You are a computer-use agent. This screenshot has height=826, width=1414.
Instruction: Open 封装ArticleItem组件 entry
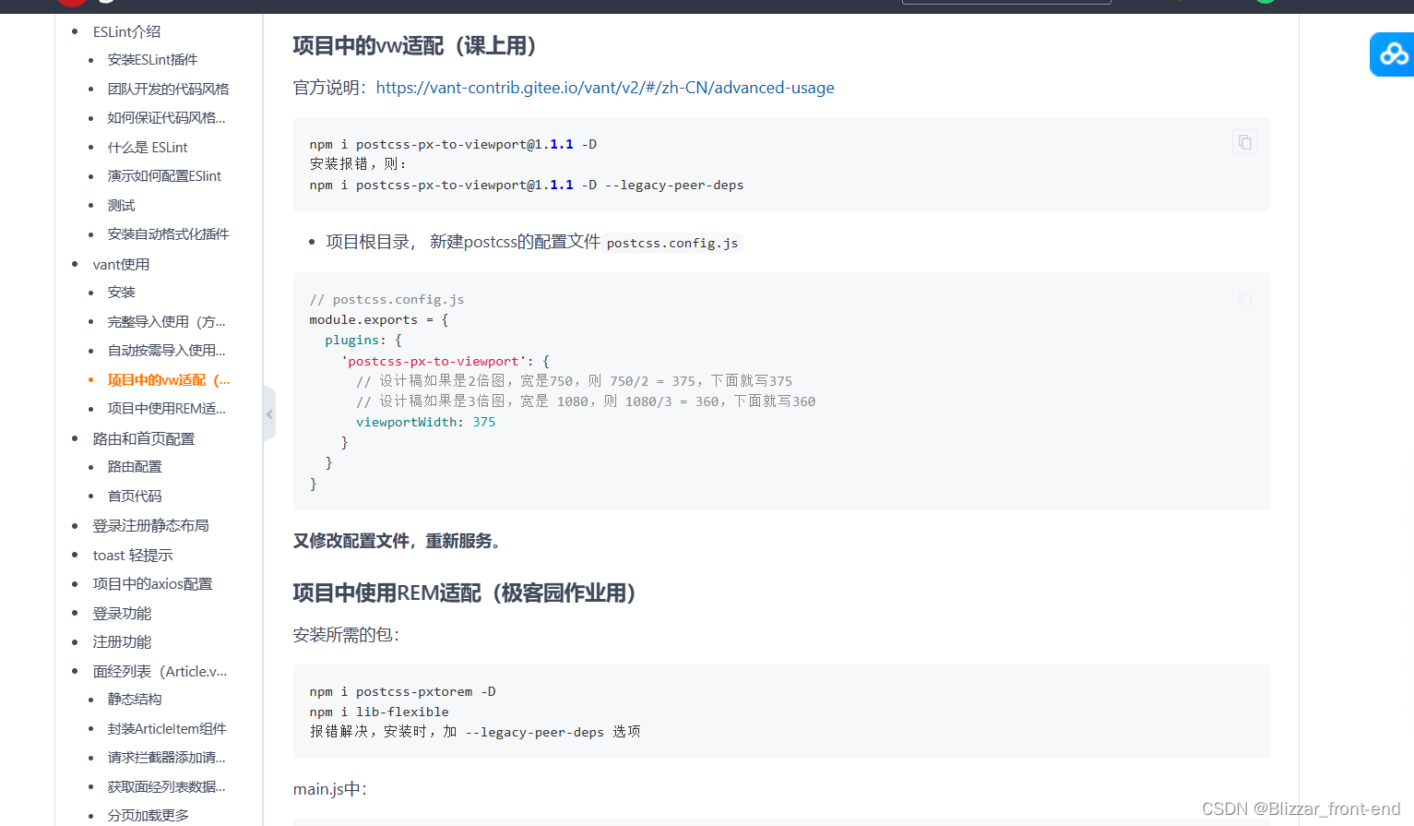coord(167,729)
